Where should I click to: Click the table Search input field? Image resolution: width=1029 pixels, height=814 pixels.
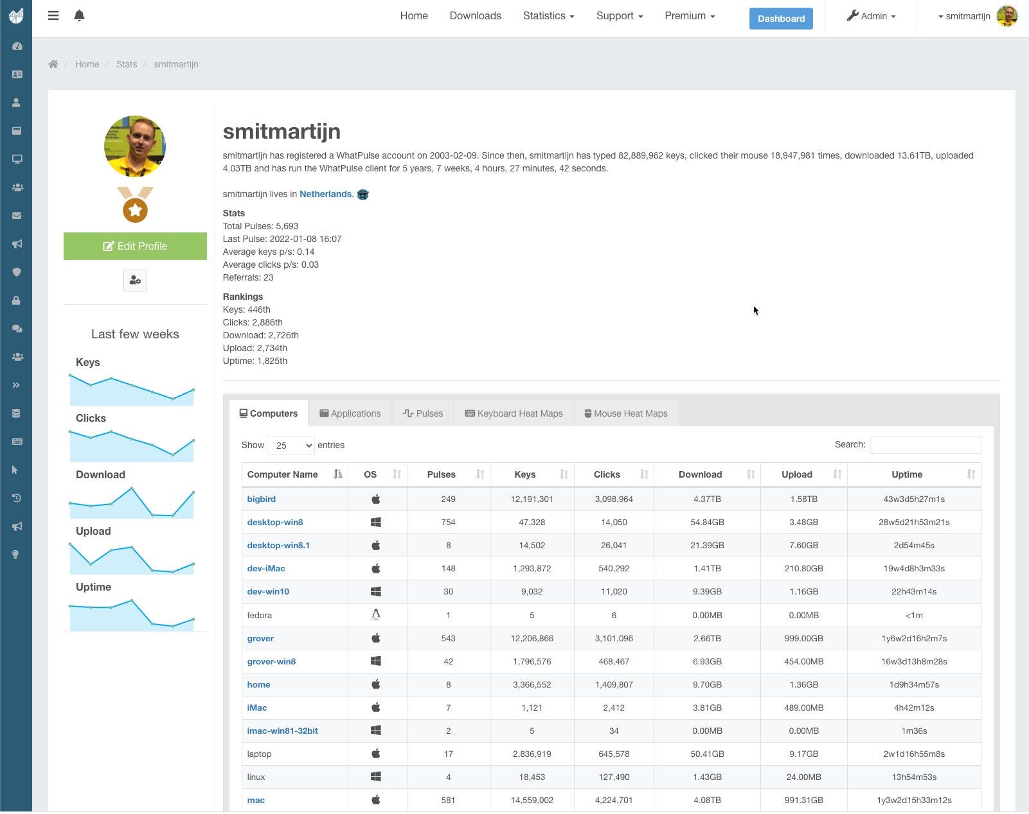[x=925, y=445]
